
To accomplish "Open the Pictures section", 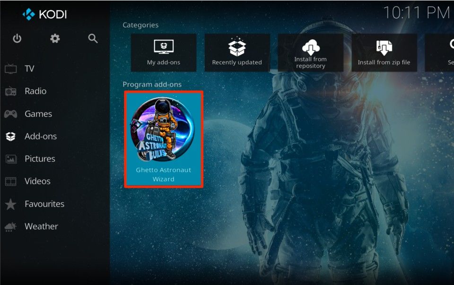I will pos(40,159).
